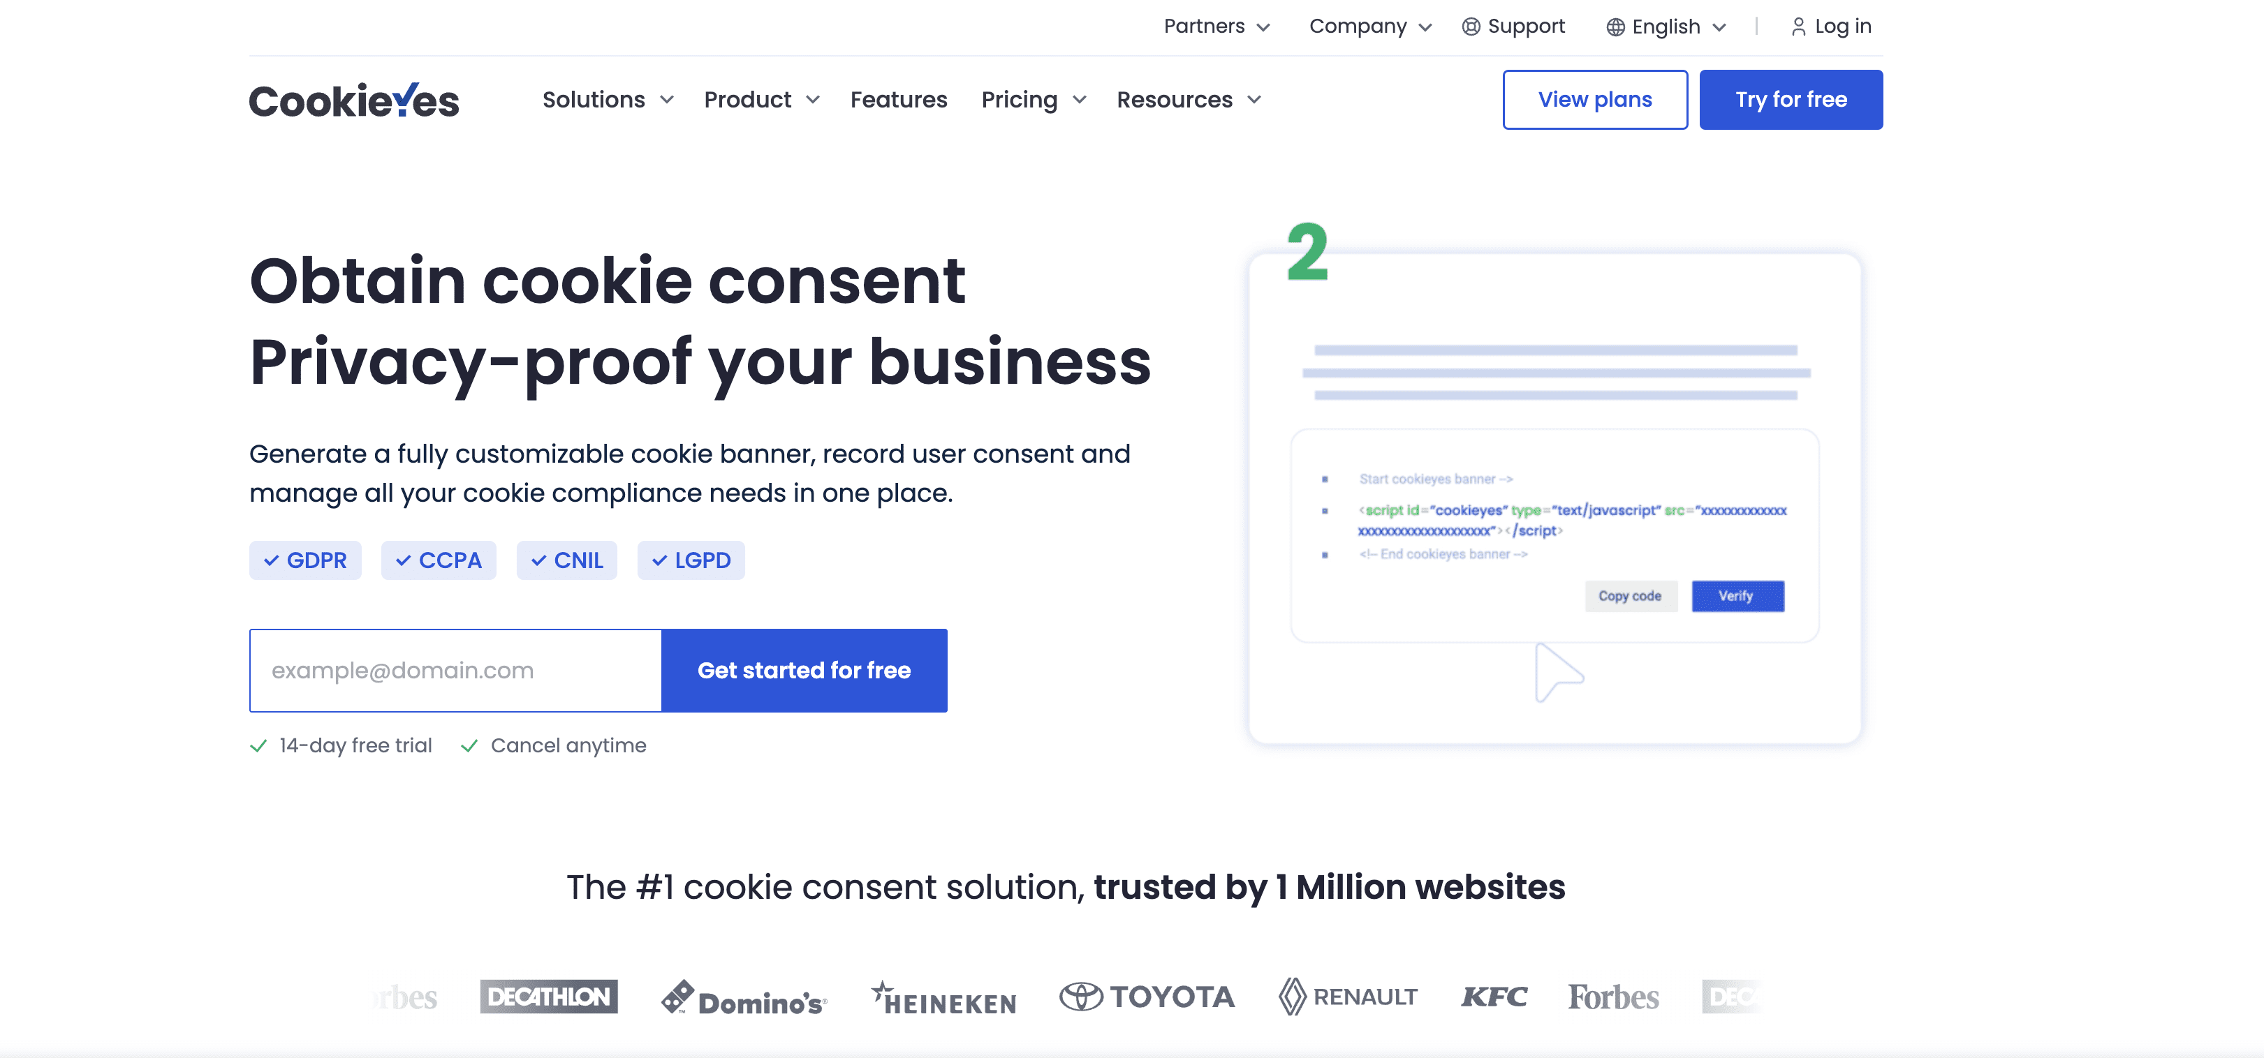Image resolution: width=2264 pixels, height=1058 pixels.
Task: Expand the English language selector
Action: [x=1668, y=26]
